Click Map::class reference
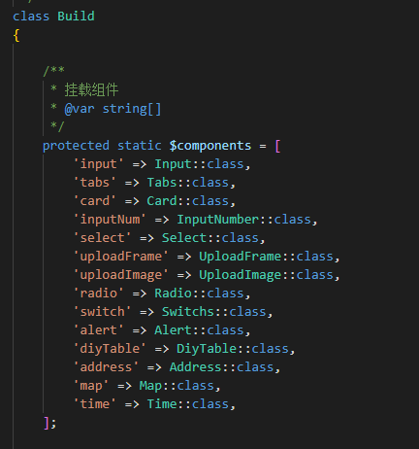 pyautogui.click(x=177, y=386)
